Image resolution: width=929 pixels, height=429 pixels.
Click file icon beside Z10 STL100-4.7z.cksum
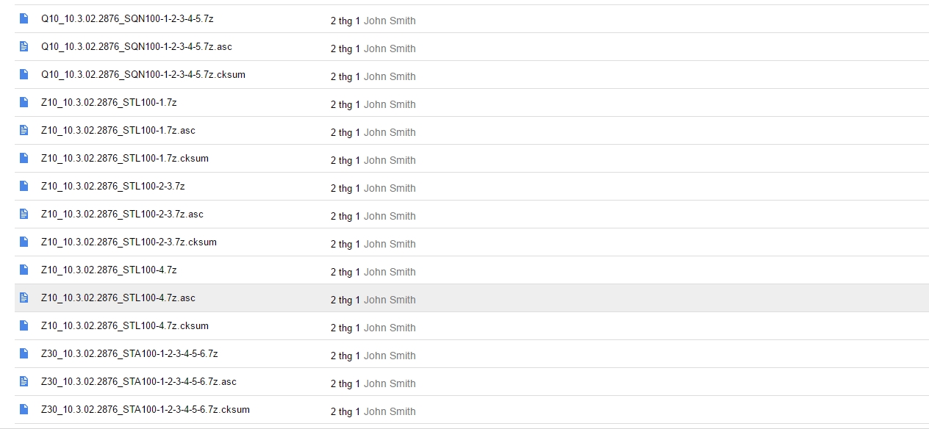[x=24, y=325]
